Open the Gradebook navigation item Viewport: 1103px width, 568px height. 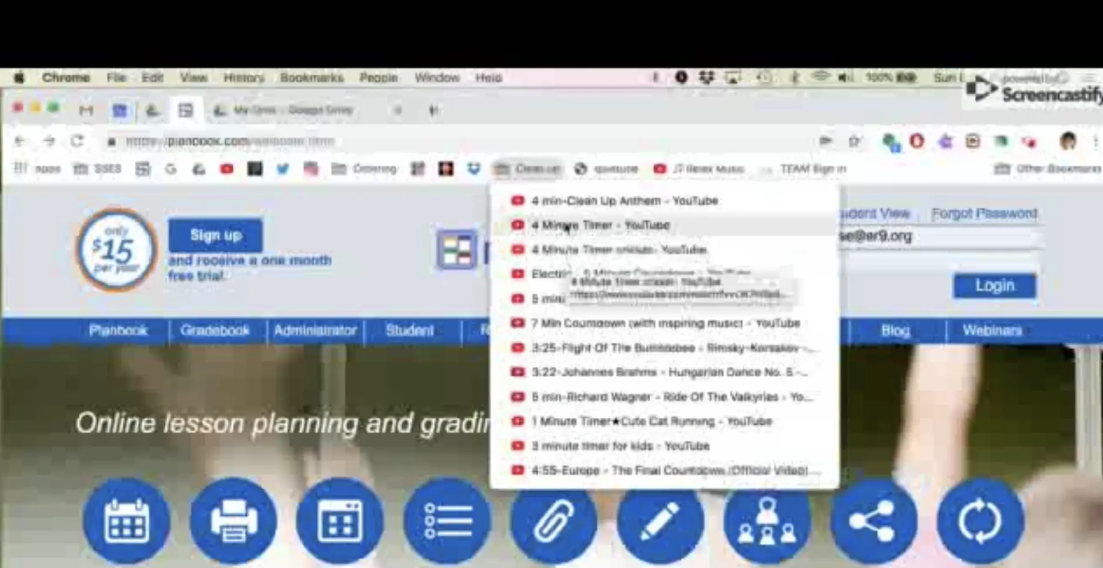tap(215, 330)
